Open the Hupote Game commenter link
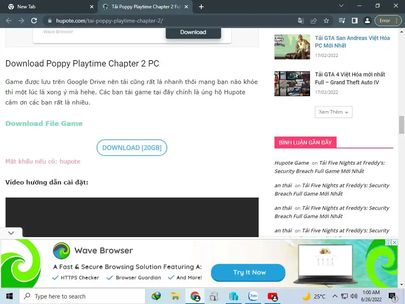Viewport: 405px width, 304px height. coord(291,163)
